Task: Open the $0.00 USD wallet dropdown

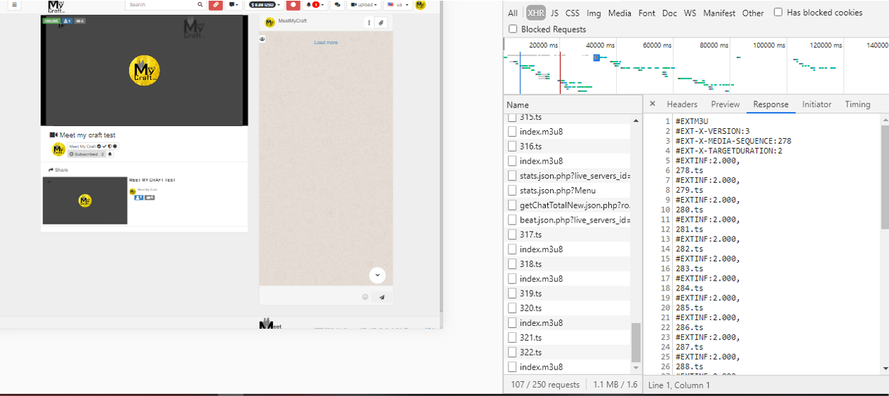Action: point(264,4)
